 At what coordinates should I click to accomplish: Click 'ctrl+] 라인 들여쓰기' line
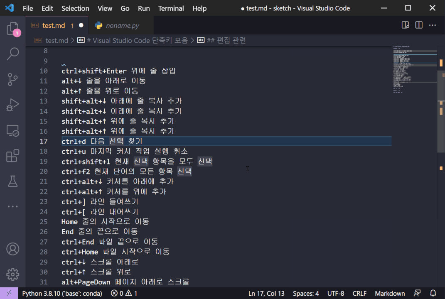[100, 202]
